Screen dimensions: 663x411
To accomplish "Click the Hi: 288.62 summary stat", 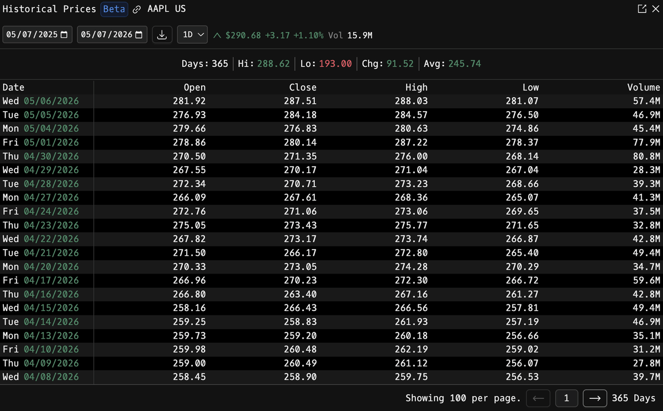I will pyautogui.click(x=264, y=64).
